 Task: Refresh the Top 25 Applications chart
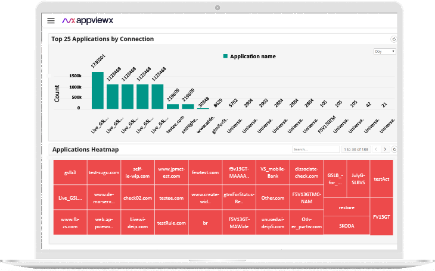point(393,39)
